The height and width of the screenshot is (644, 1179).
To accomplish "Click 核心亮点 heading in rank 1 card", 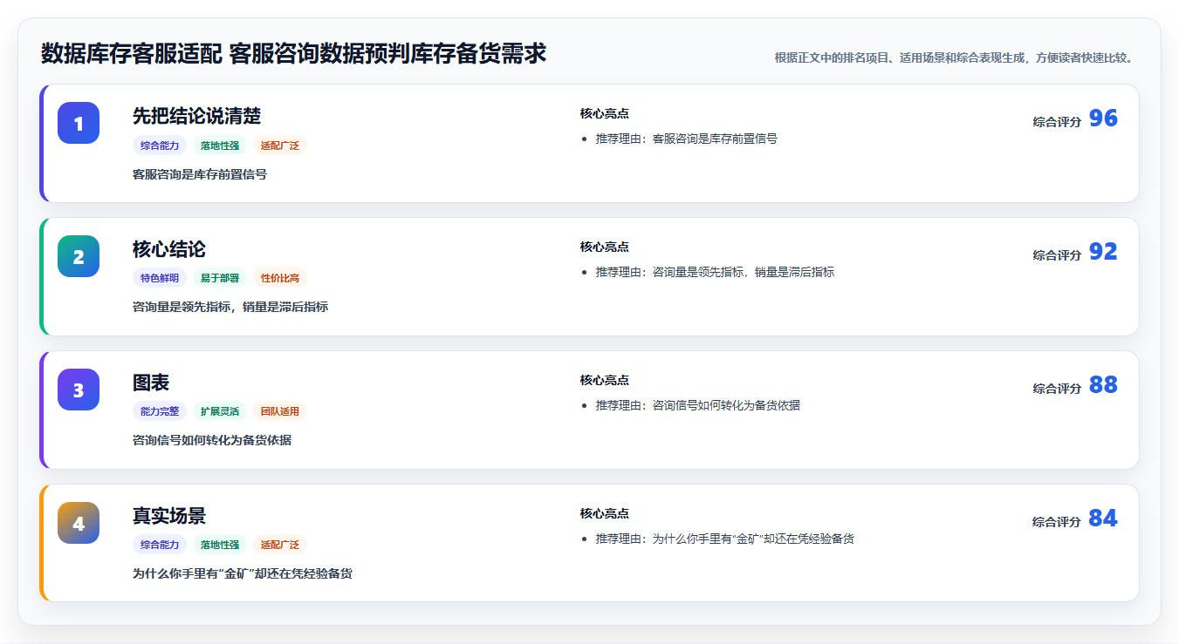I will [605, 113].
